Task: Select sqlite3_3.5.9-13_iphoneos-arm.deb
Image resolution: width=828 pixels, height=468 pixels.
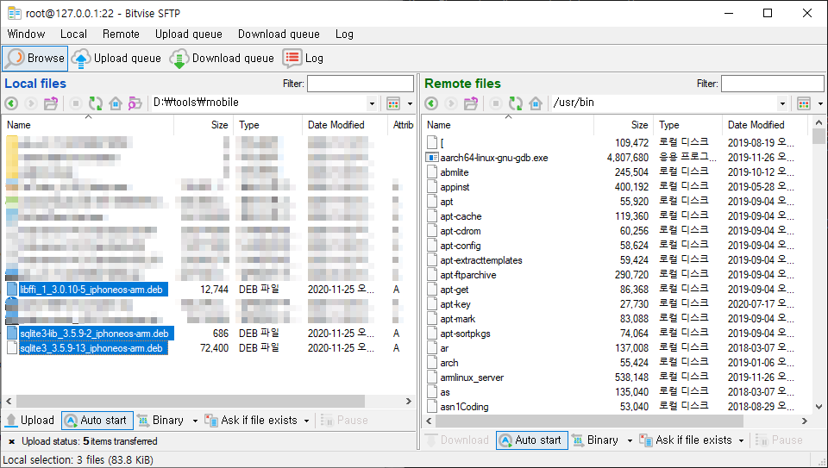Action: 91,348
